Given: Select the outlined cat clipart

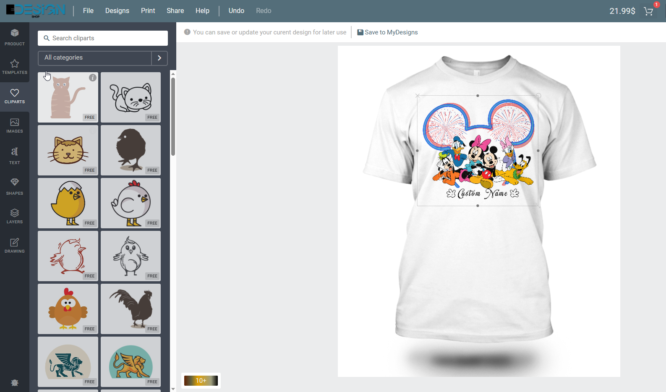Looking at the screenshot, I should click(x=131, y=97).
